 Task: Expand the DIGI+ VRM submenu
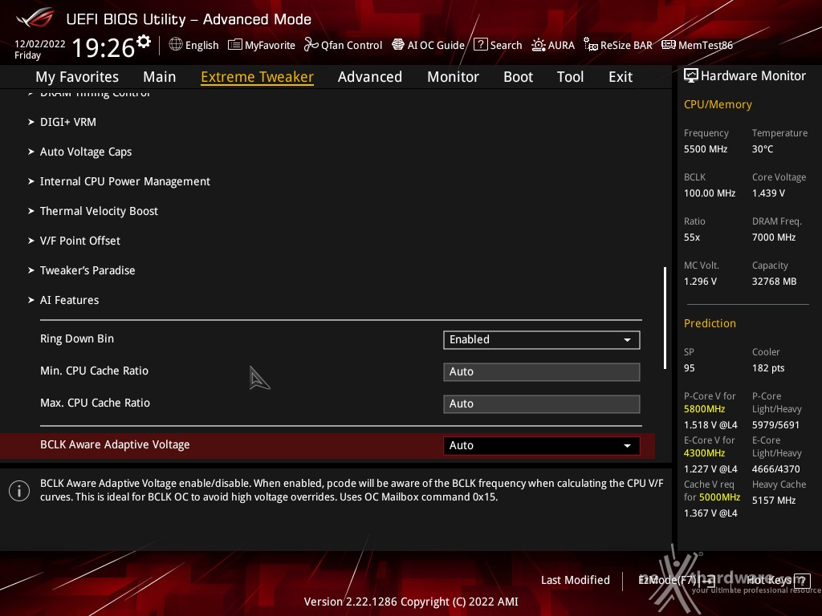[68, 122]
